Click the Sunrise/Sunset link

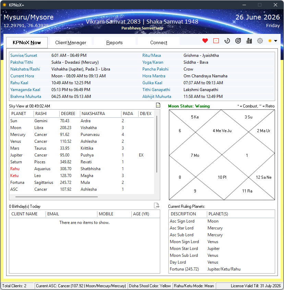click(24, 55)
